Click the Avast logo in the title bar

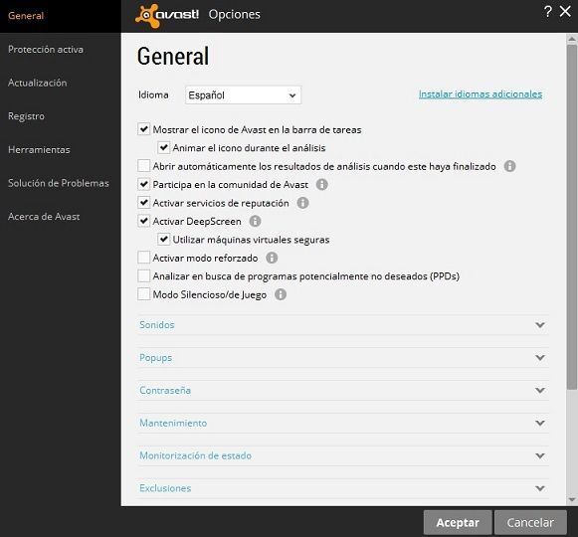pos(167,15)
